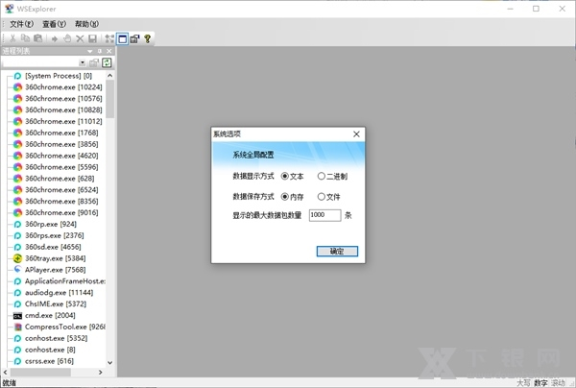
Task: Click the 确定 button
Action: click(337, 252)
